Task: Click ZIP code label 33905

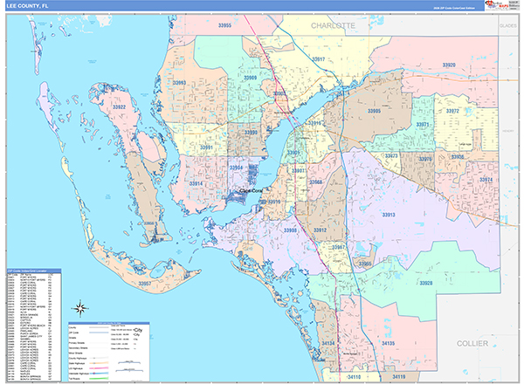Action: [x=374, y=111]
